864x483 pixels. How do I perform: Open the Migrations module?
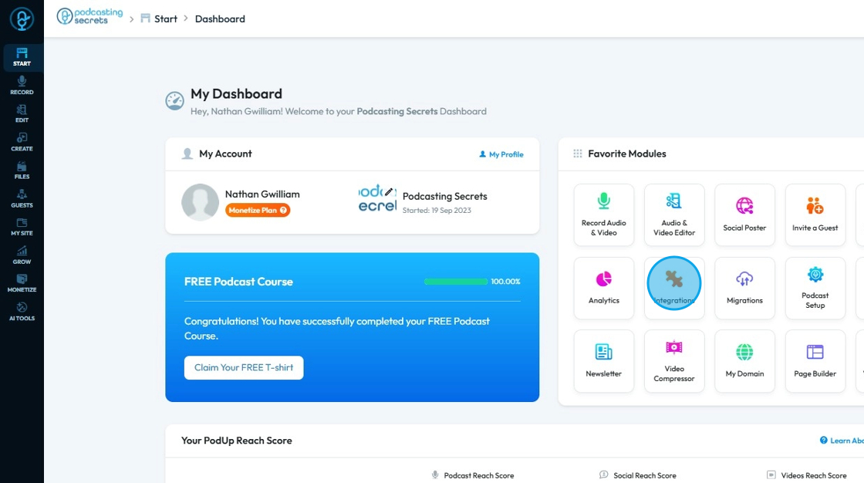coord(745,288)
